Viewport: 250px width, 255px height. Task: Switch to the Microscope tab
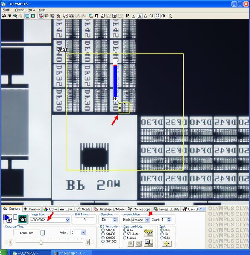point(139,209)
